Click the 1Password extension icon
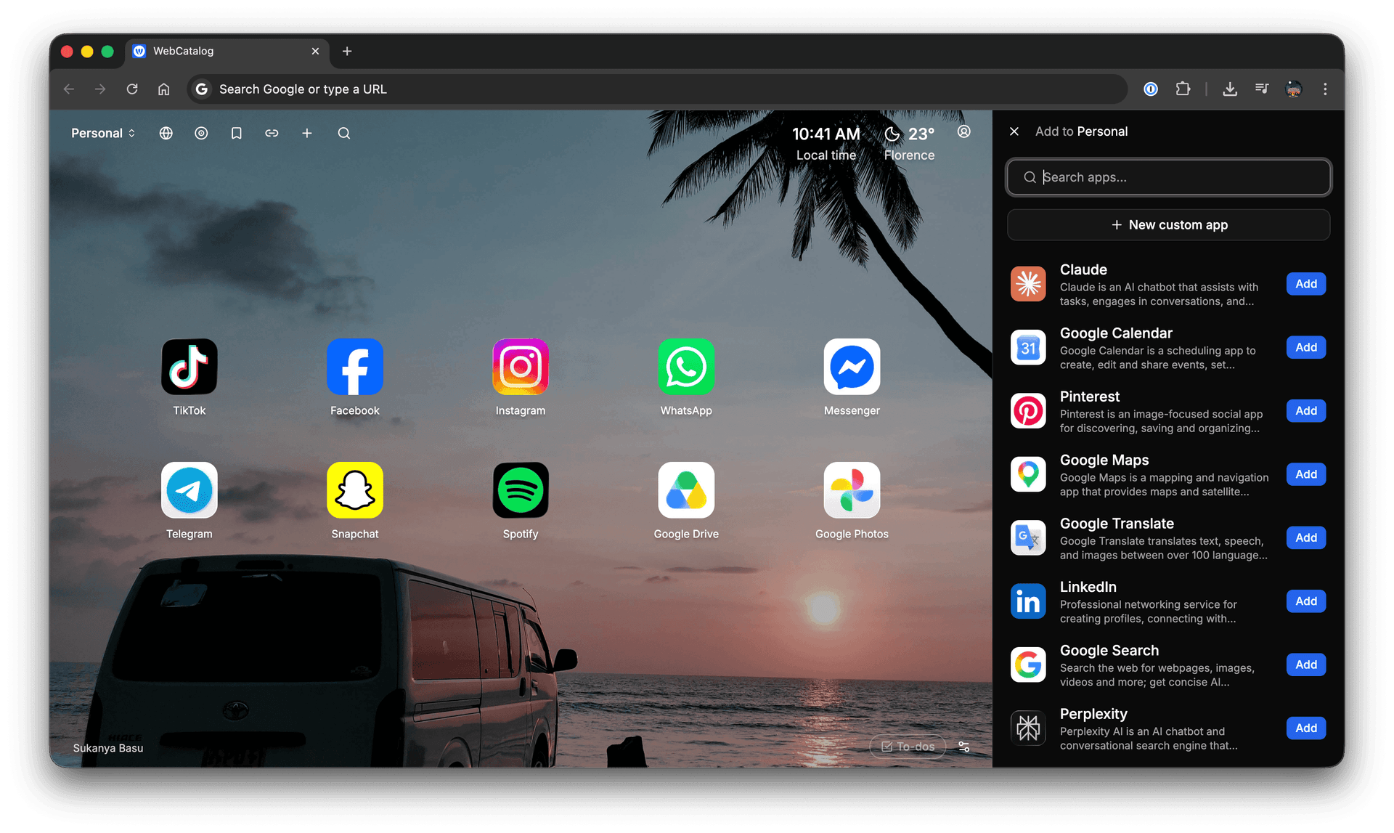Screen dimensions: 1394x833 (1150, 89)
